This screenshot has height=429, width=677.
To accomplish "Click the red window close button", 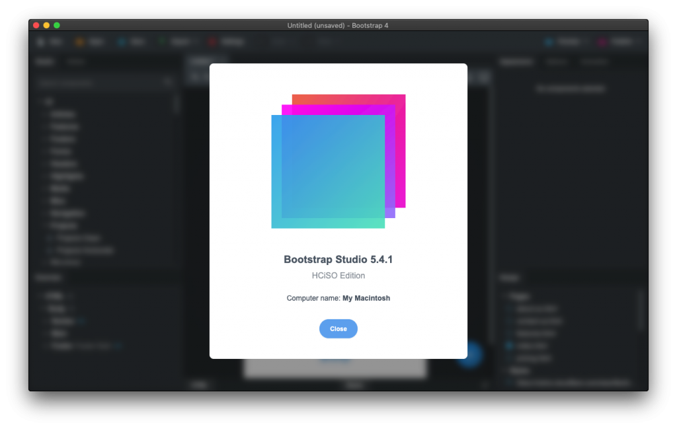I will click(x=36, y=26).
